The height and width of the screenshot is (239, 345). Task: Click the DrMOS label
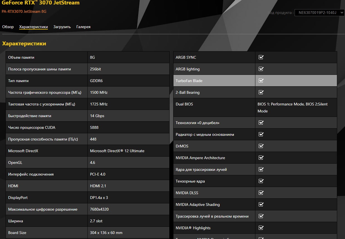182,146
